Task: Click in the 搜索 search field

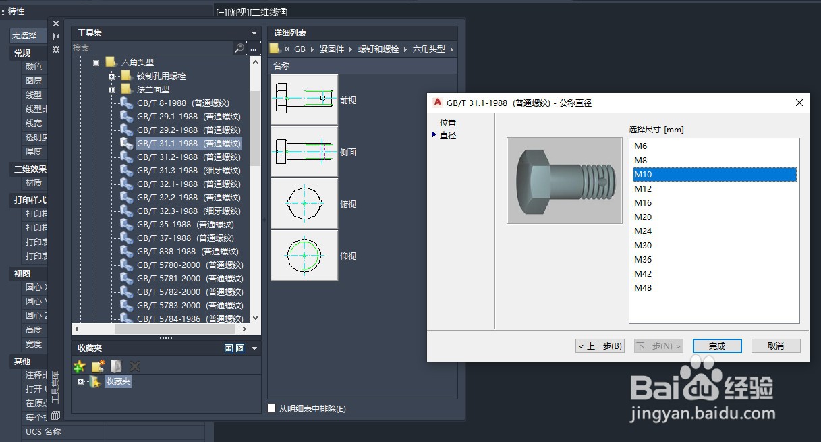Action: [152, 48]
